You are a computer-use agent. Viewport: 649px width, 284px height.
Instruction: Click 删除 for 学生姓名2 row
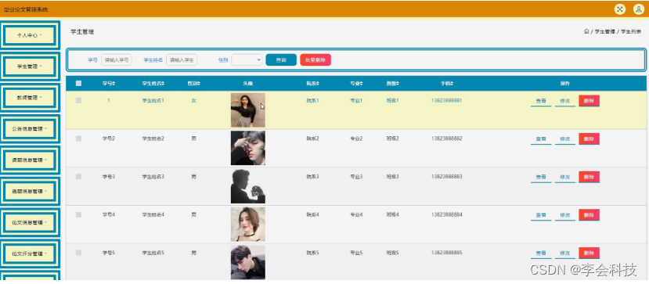click(589, 139)
